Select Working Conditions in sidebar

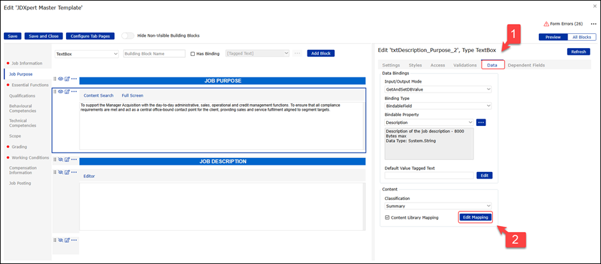coord(30,157)
